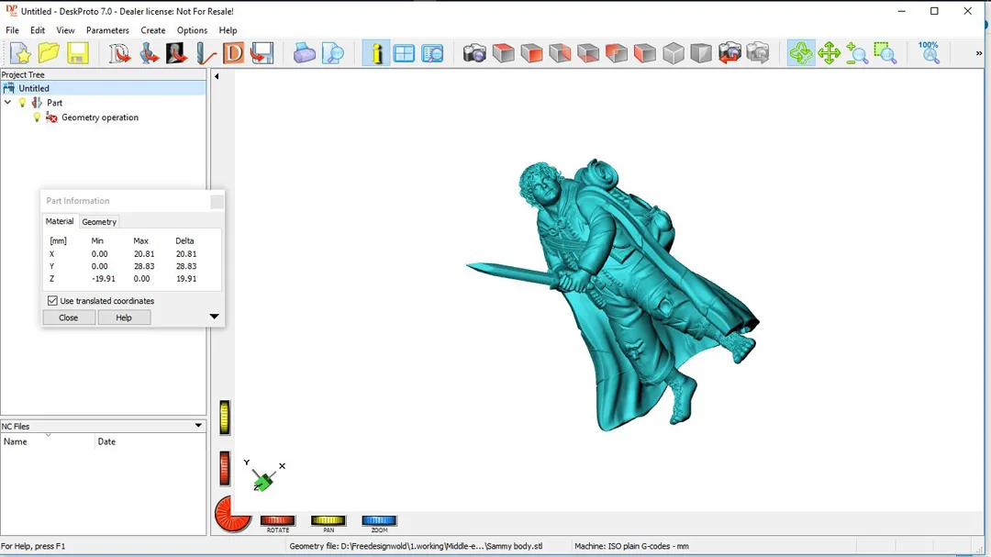Click the Load Vector file icon
The image size is (991, 557).
click(118, 53)
